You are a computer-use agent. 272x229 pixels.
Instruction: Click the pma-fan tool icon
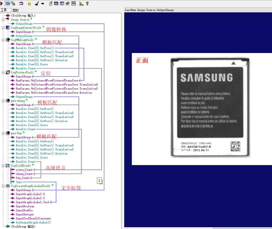[x=8, y=133]
